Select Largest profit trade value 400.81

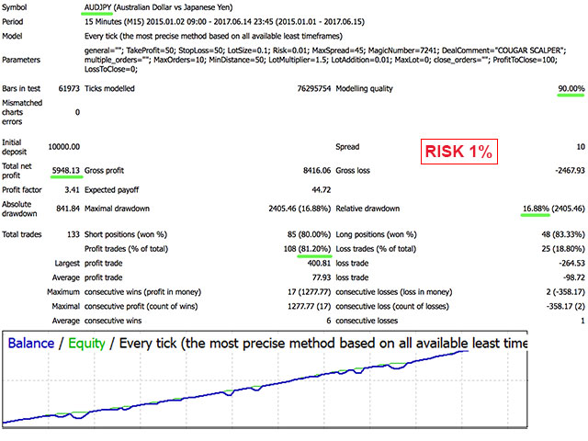tap(319, 264)
